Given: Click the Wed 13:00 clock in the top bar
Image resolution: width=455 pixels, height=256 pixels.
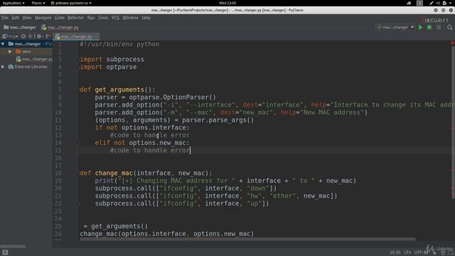Looking at the screenshot, I should [227, 3].
